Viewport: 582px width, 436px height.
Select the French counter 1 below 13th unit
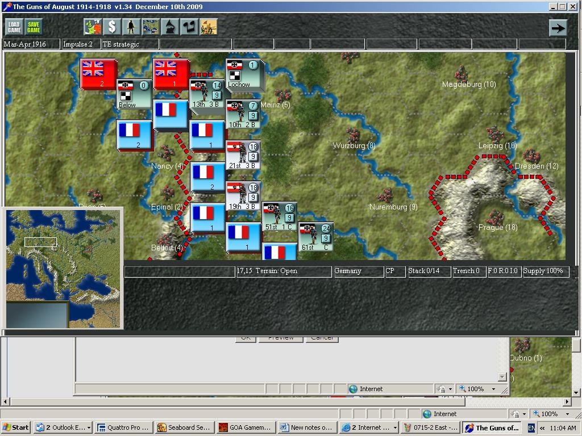click(207, 135)
